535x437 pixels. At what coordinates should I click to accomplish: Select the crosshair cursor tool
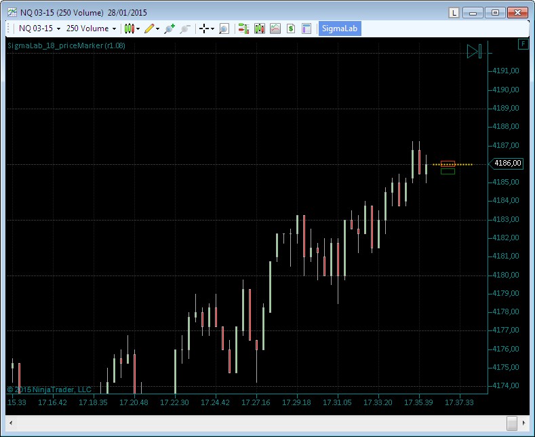(x=204, y=28)
